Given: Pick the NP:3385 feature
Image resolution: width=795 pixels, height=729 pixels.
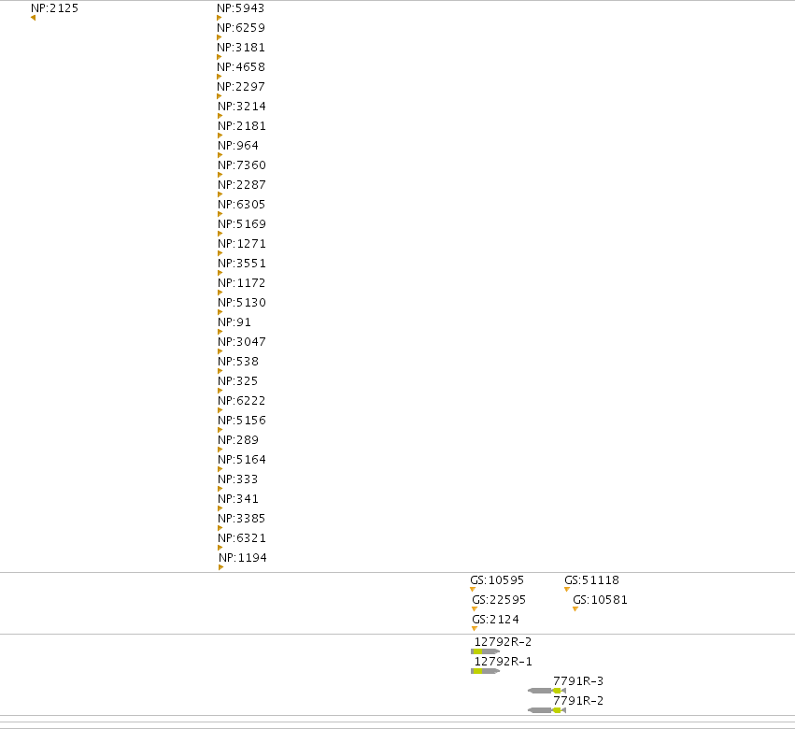Looking at the screenshot, I should pyautogui.click(x=242, y=519).
